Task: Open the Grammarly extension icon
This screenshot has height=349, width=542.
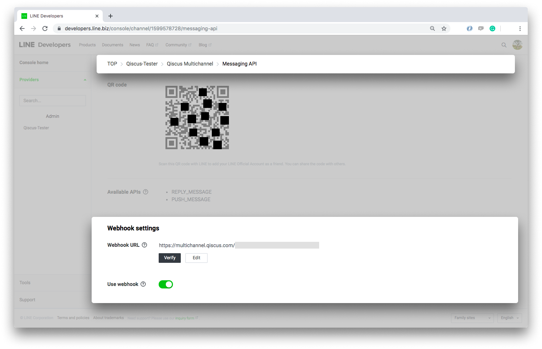Action: (x=492, y=28)
